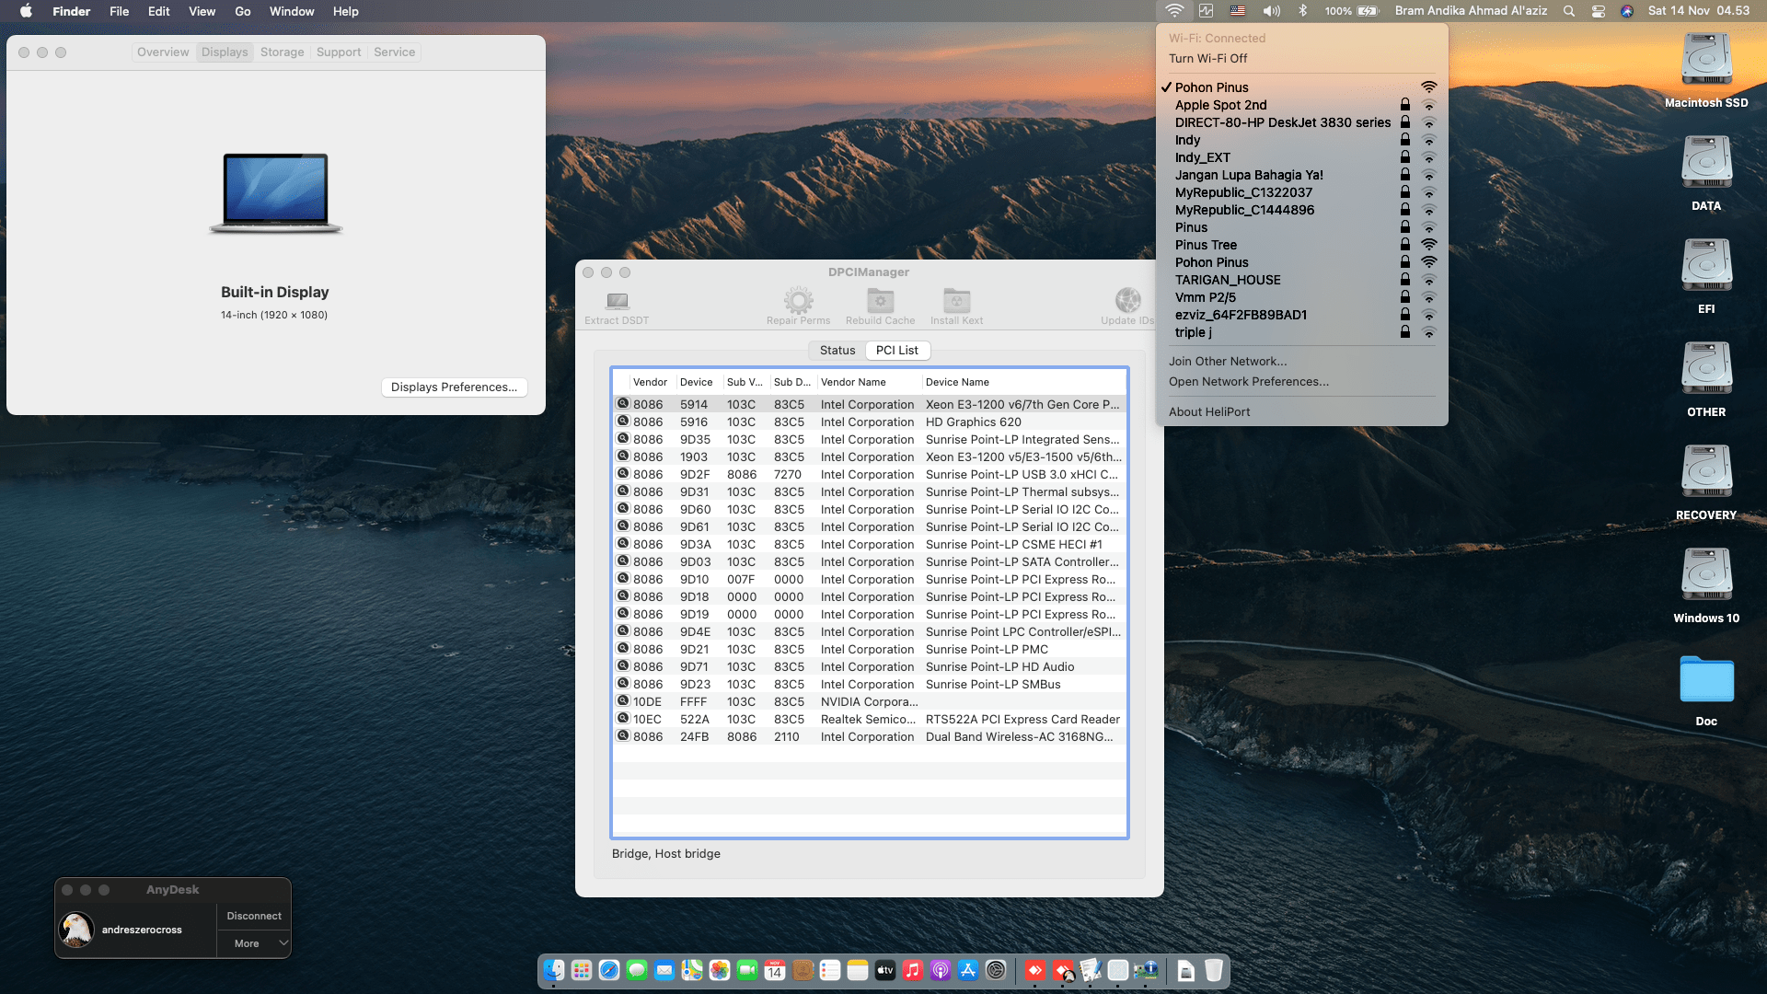Click the Extract DSDT toolbar icon
The height and width of the screenshot is (994, 1767).
617,301
